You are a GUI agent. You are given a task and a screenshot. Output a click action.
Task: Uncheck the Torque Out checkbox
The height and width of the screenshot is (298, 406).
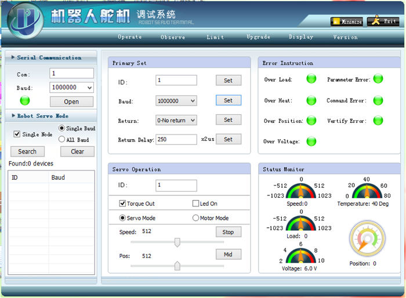(122, 204)
